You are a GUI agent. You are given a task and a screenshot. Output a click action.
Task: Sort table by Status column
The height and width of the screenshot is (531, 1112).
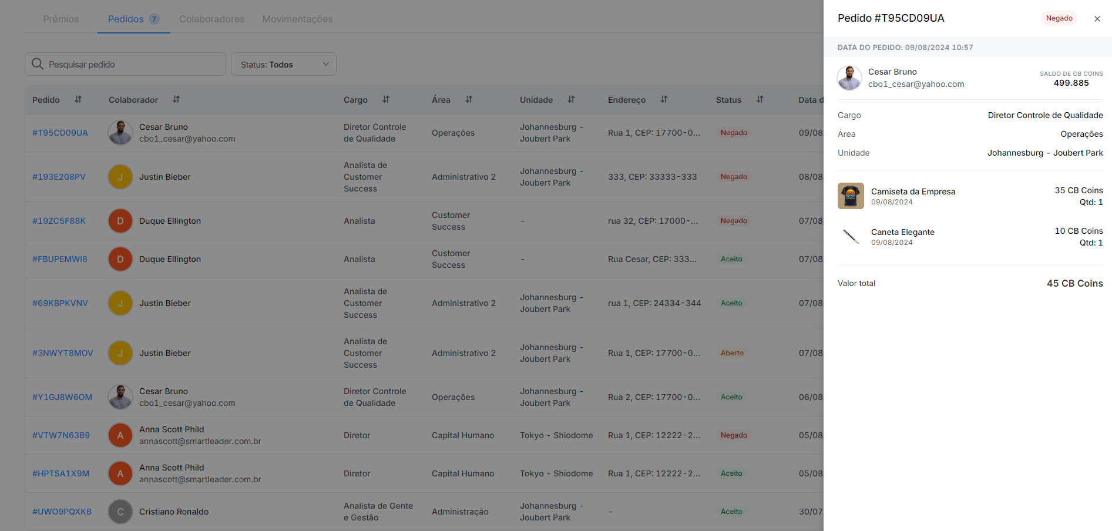(760, 100)
